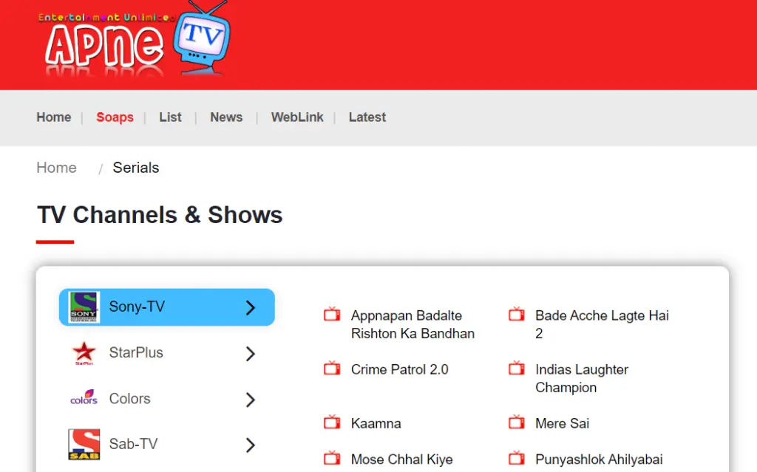Viewport: 757px width, 472px height.
Task: Click the SAB channel logo icon
Action: pos(84,444)
